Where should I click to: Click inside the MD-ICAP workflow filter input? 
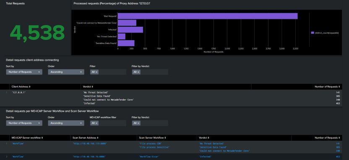pyautogui.click(x=112, y=123)
